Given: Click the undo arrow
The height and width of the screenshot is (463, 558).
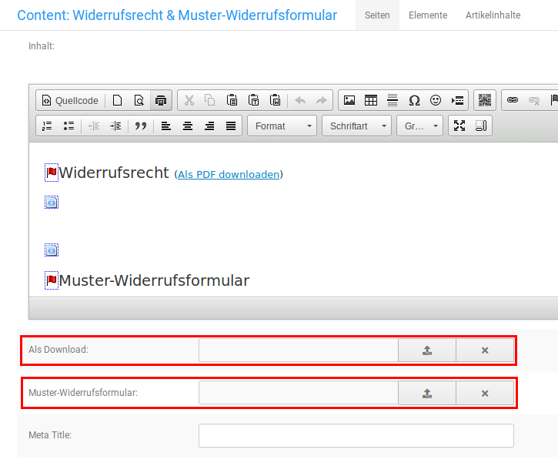Looking at the screenshot, I should [x=300, y=100].
